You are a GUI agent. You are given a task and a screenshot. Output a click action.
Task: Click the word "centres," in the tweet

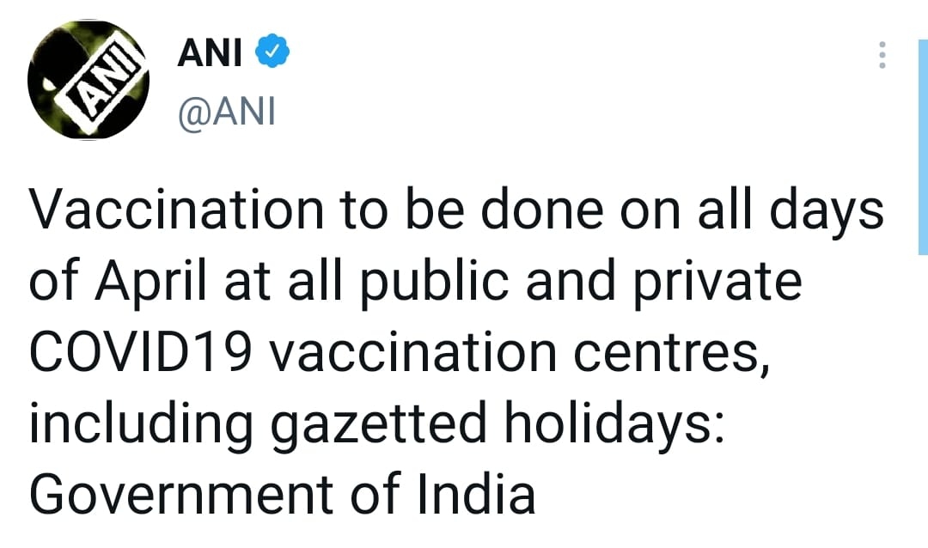(x=672, y=355)
